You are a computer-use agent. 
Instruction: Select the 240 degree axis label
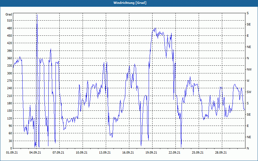(x=10, y=88)
